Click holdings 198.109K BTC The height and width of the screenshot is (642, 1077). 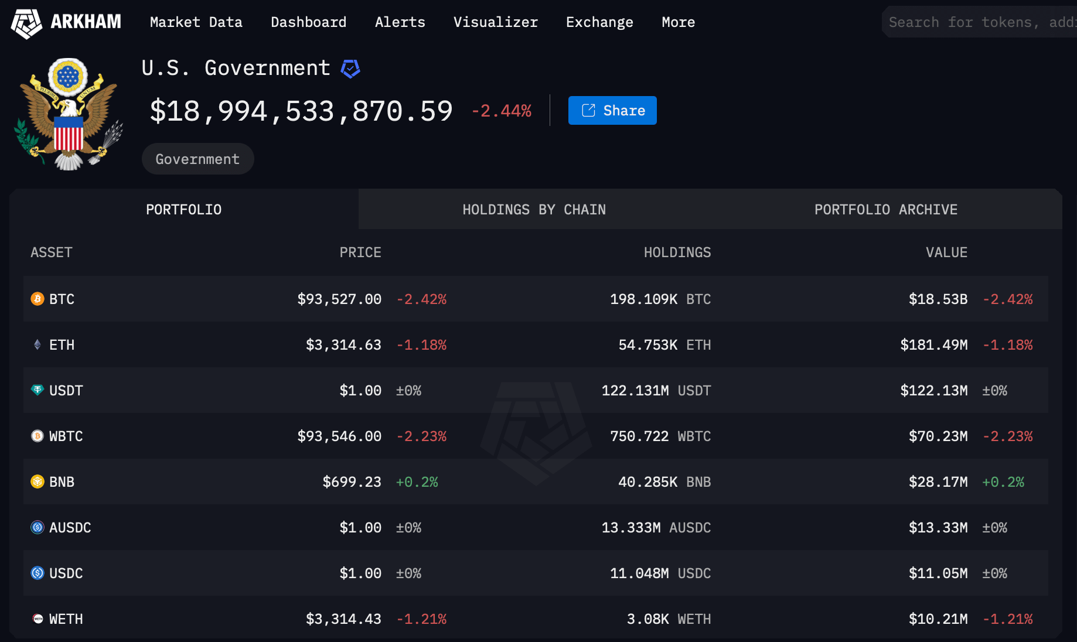(x=660, y=299)
